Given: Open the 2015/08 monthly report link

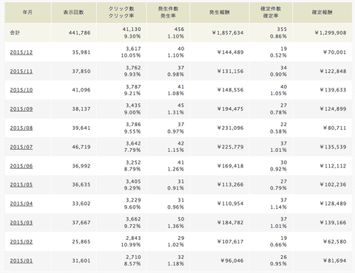Looking at the screenshot, I should pos(21,128).
